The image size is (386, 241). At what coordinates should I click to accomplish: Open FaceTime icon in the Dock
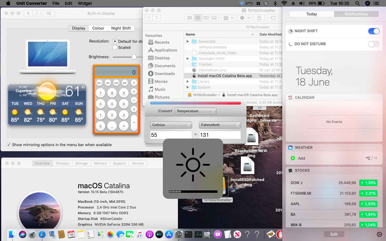[130, 234]
